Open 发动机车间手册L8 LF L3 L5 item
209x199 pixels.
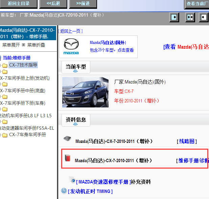(x=26, y=116)
